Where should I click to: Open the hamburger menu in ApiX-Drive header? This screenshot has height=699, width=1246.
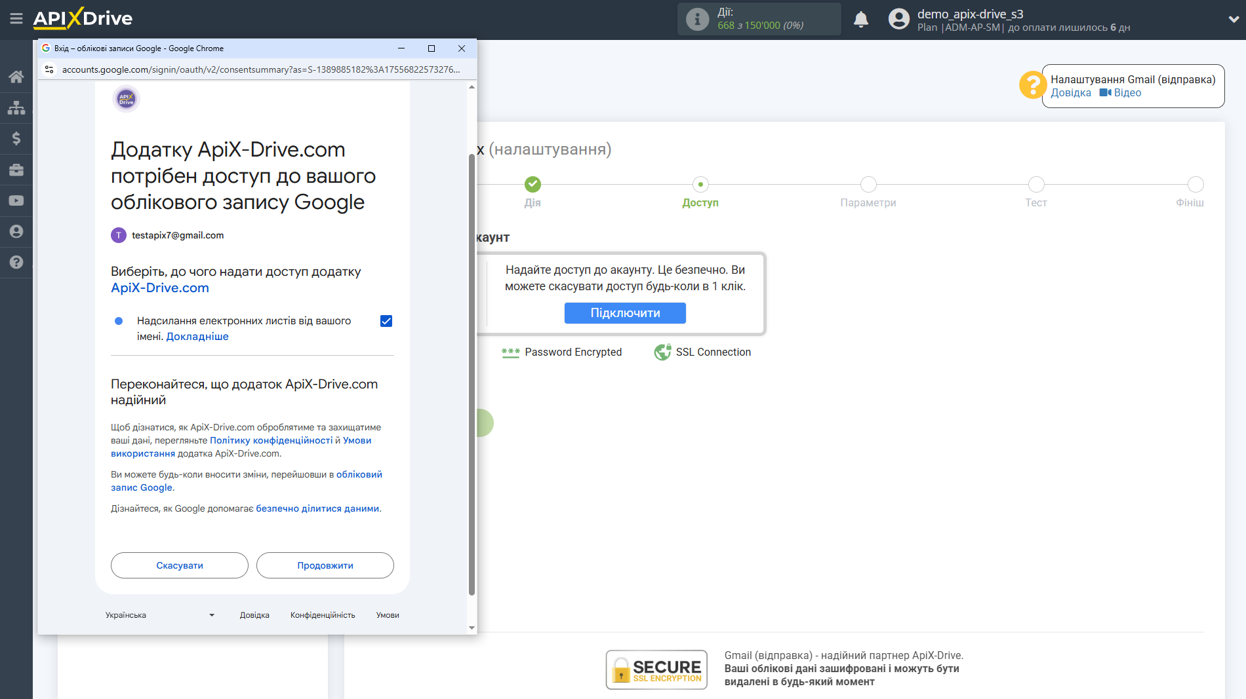16,18
